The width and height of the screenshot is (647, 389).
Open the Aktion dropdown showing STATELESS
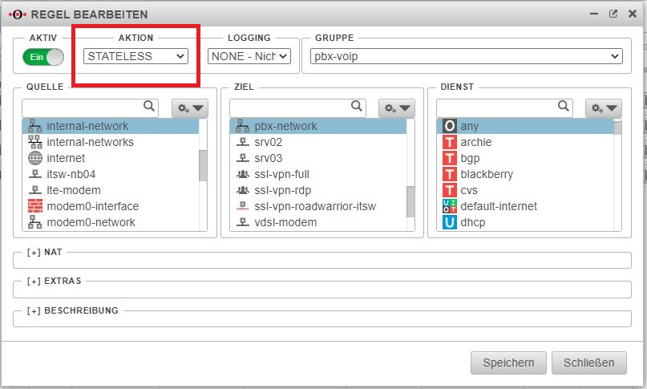(x=135, y=56)
